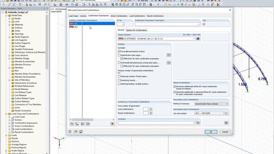Select Surface Supports in navigator

pyautogui.click(x=22, y=43)
